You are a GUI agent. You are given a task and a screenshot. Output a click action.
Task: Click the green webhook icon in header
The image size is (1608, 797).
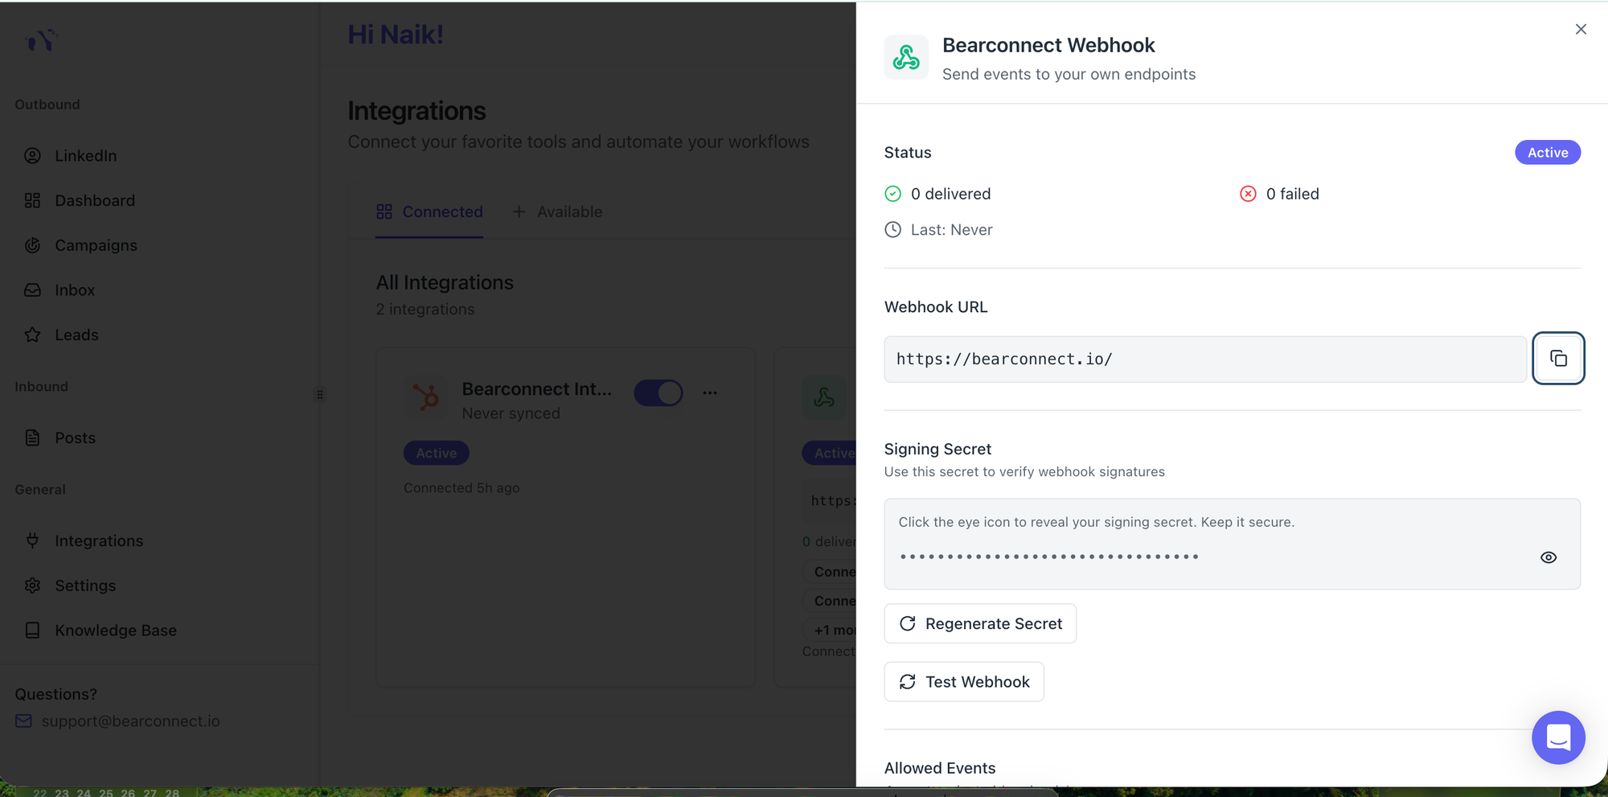tap(906, 57)
